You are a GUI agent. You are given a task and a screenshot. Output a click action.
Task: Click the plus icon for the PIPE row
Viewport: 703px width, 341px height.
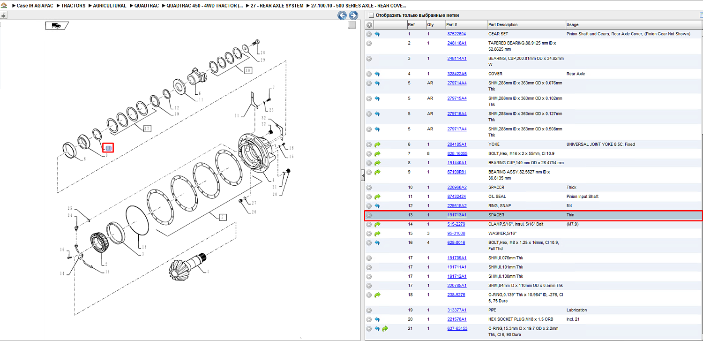tap(369, 310)
